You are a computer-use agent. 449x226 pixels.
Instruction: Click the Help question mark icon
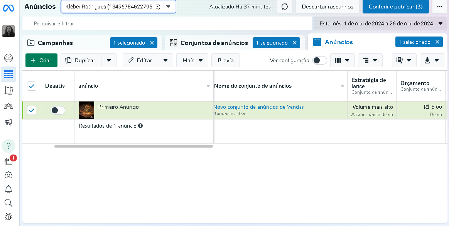coord(8,146)
